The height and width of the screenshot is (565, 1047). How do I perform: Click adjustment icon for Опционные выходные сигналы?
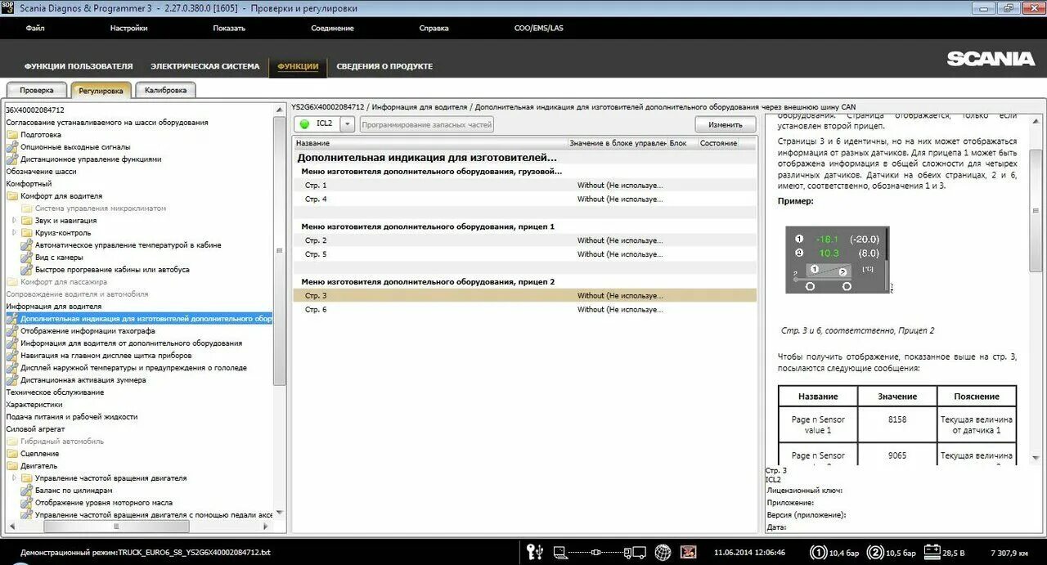click(12, 147)
